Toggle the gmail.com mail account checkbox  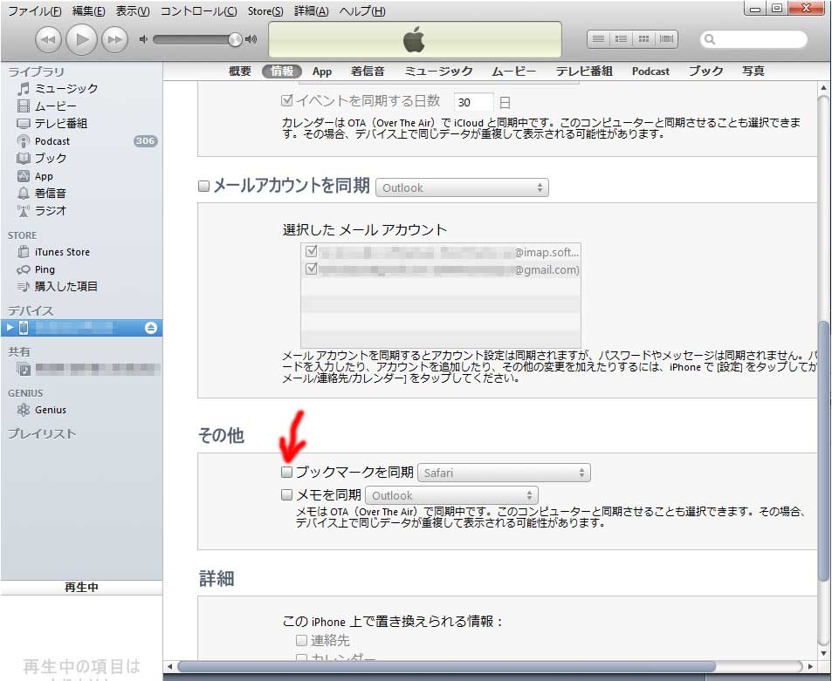point(312,269)
